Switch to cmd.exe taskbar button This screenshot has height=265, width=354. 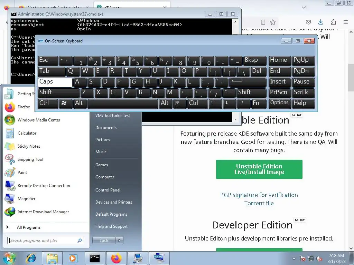(95, 258)
